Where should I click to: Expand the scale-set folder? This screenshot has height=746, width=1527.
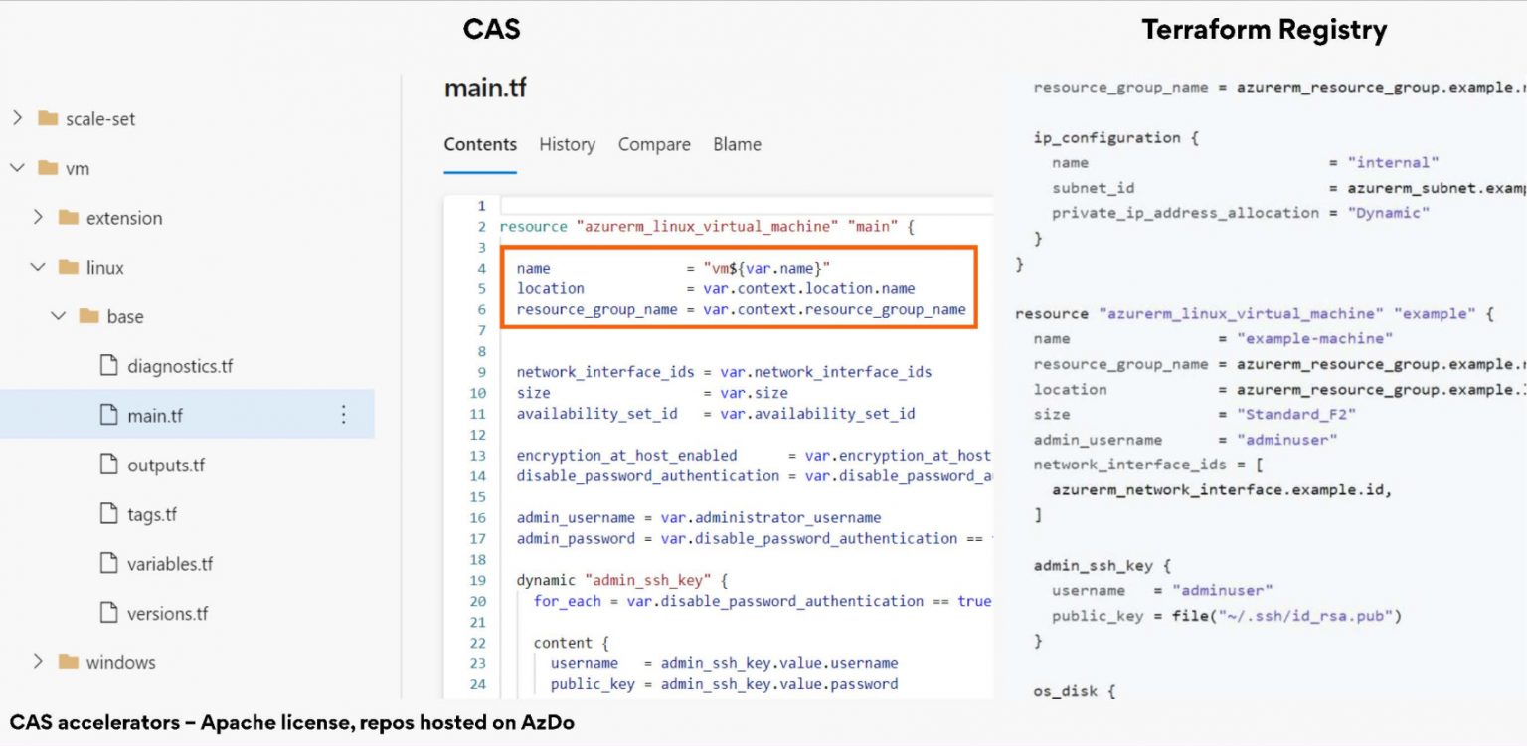[17, 118]
